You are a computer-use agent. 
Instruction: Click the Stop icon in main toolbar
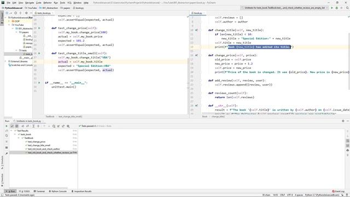(x=341, y=8)
